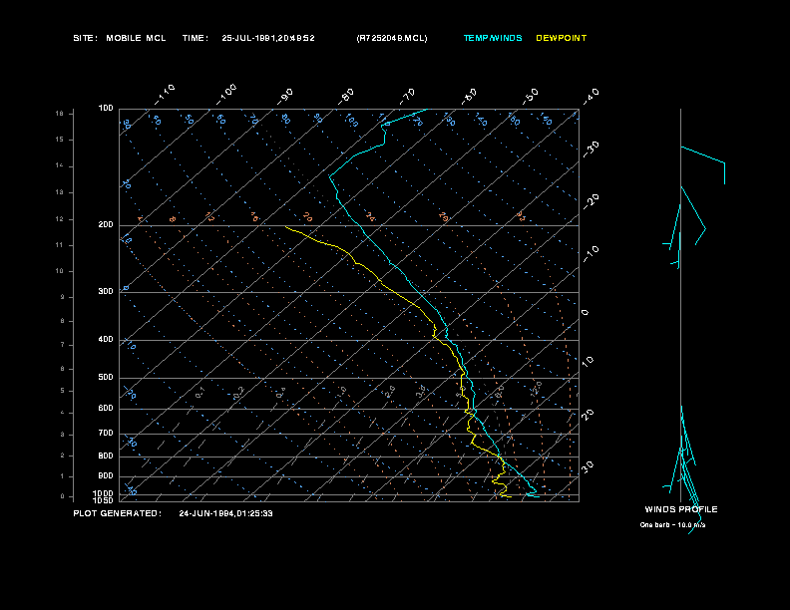This screenshot has width=790, height=610.
Task: Click the 'PLOT GENERATED:' label
Action: click(x=118, y=513)
